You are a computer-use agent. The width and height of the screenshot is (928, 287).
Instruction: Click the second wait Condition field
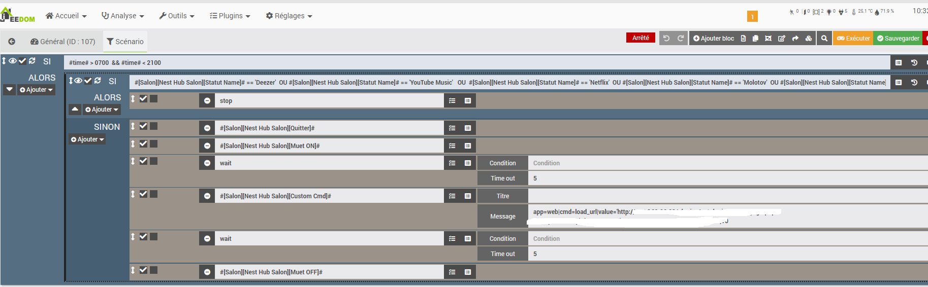728,239
